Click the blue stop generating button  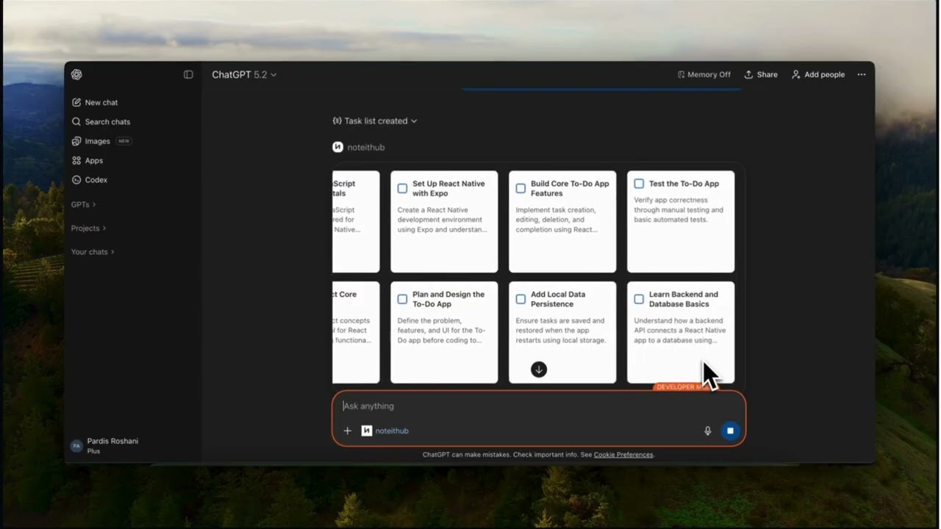(730, 431)
